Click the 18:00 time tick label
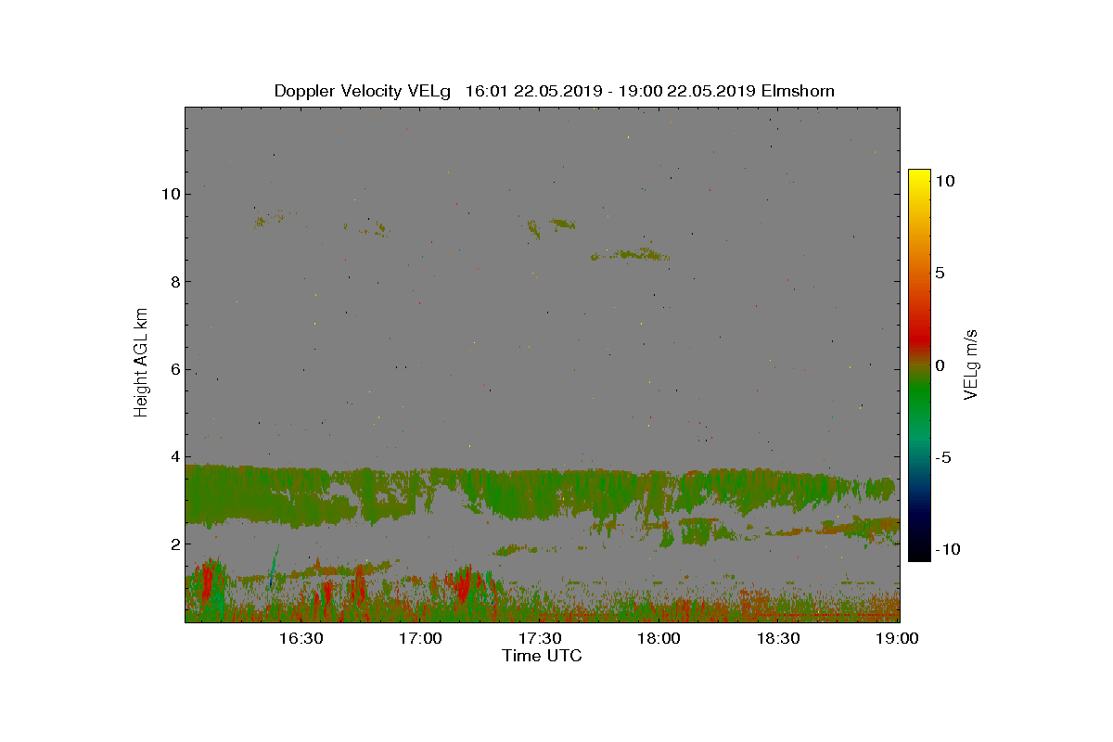The height and width of the screenshot is (742, 1113). (x=659, y=639)
